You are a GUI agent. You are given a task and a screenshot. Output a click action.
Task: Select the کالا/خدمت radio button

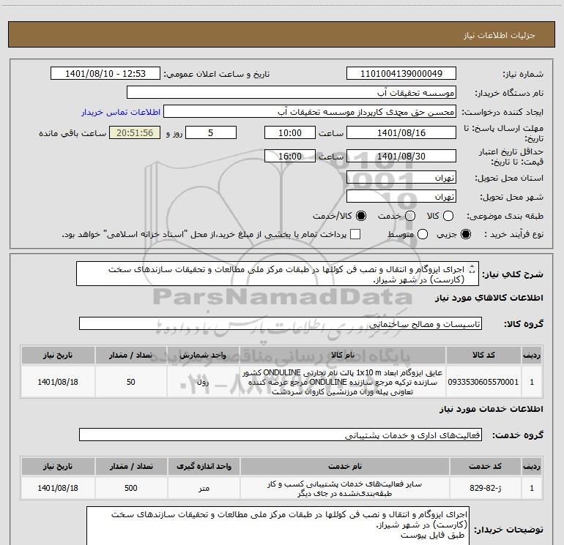361,216
